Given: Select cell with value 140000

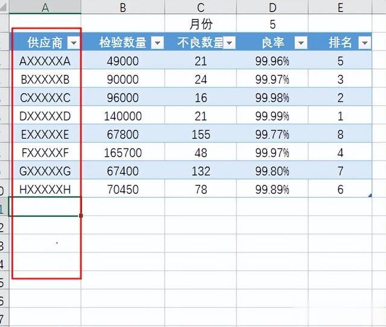Looking at the screenshot, I should (x=123, y=115).
